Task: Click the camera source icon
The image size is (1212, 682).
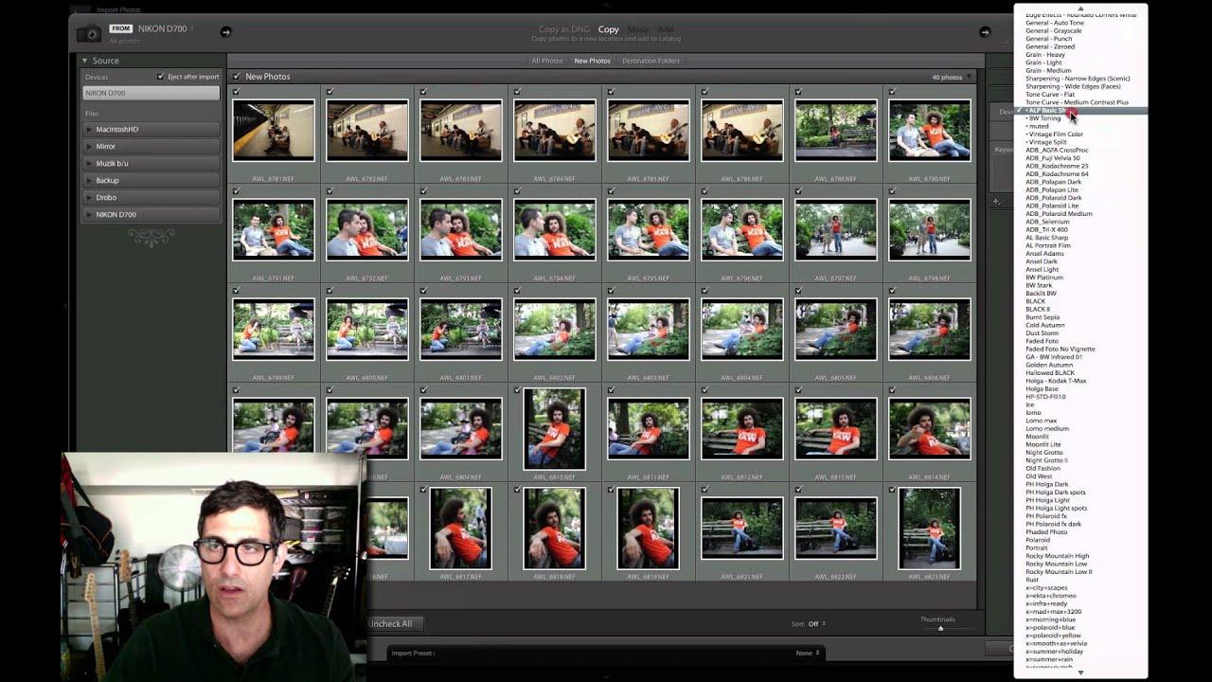Action: (89, 33)
